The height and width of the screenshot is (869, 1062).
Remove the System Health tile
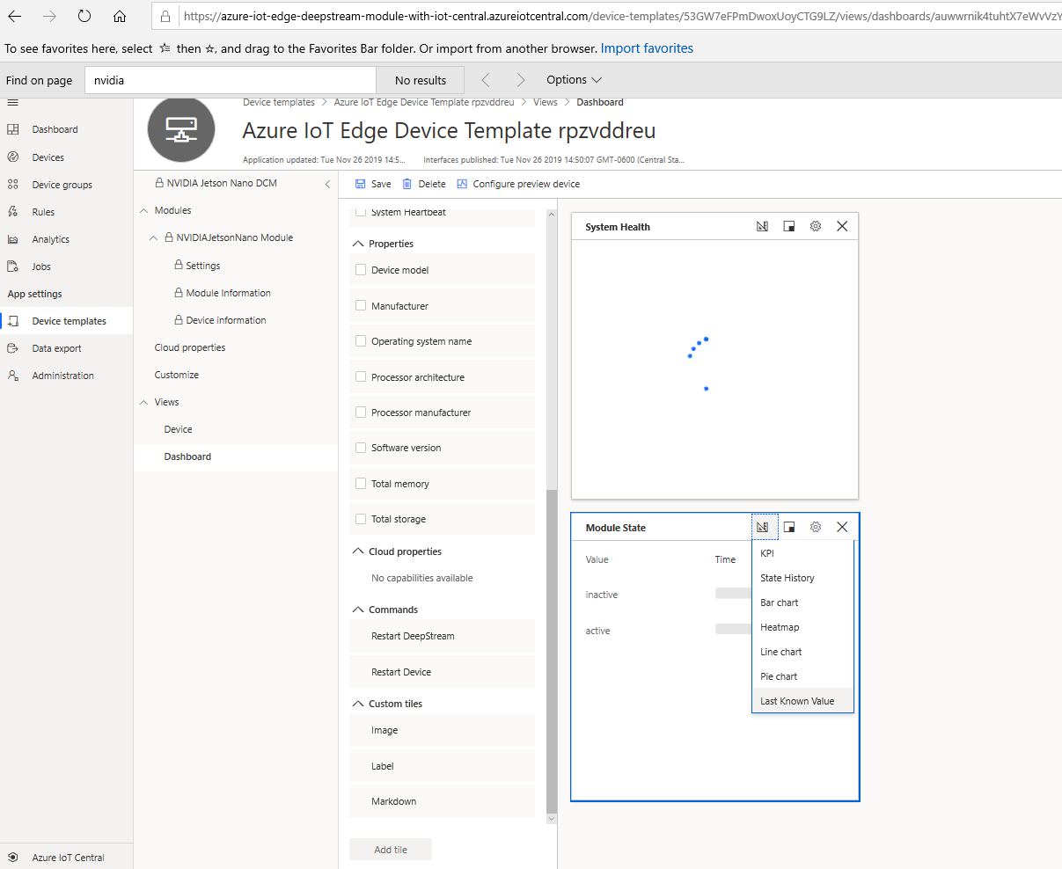point(842,226)
